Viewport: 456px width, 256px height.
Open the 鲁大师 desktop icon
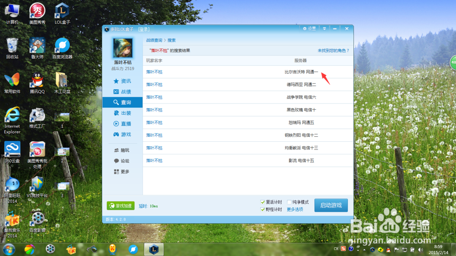[37, 48]
